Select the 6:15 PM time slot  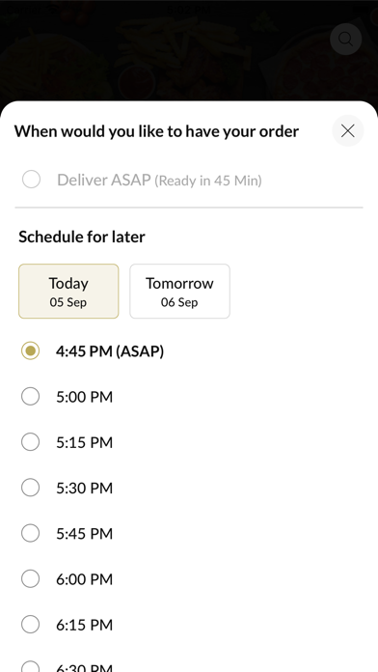(31, 625)
